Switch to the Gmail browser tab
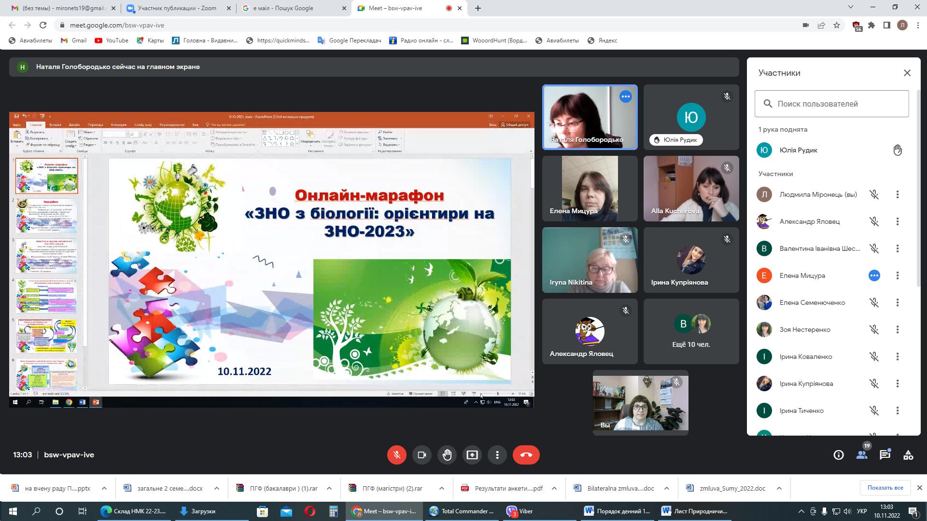 click(58, 8)
